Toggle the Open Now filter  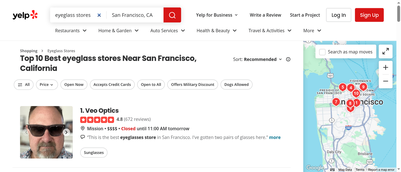(x=74, y=85)
